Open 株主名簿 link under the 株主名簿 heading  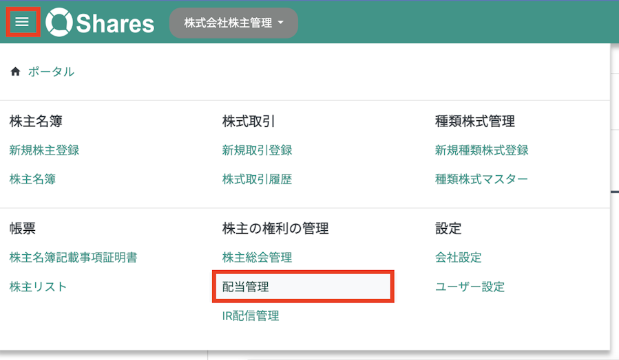point(32,179)
